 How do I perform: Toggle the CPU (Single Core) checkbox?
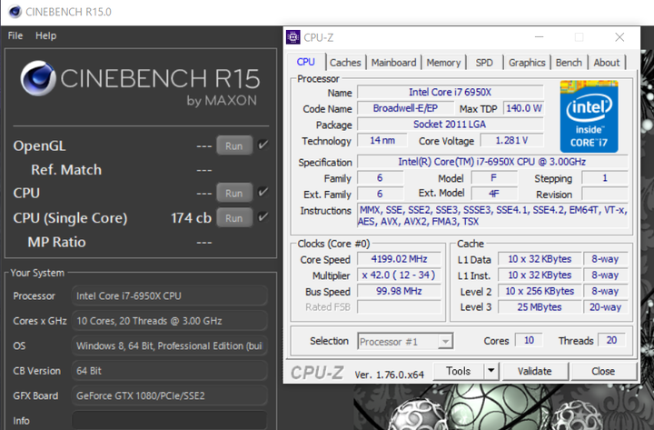pyautogui.click(x=263, y=216)
